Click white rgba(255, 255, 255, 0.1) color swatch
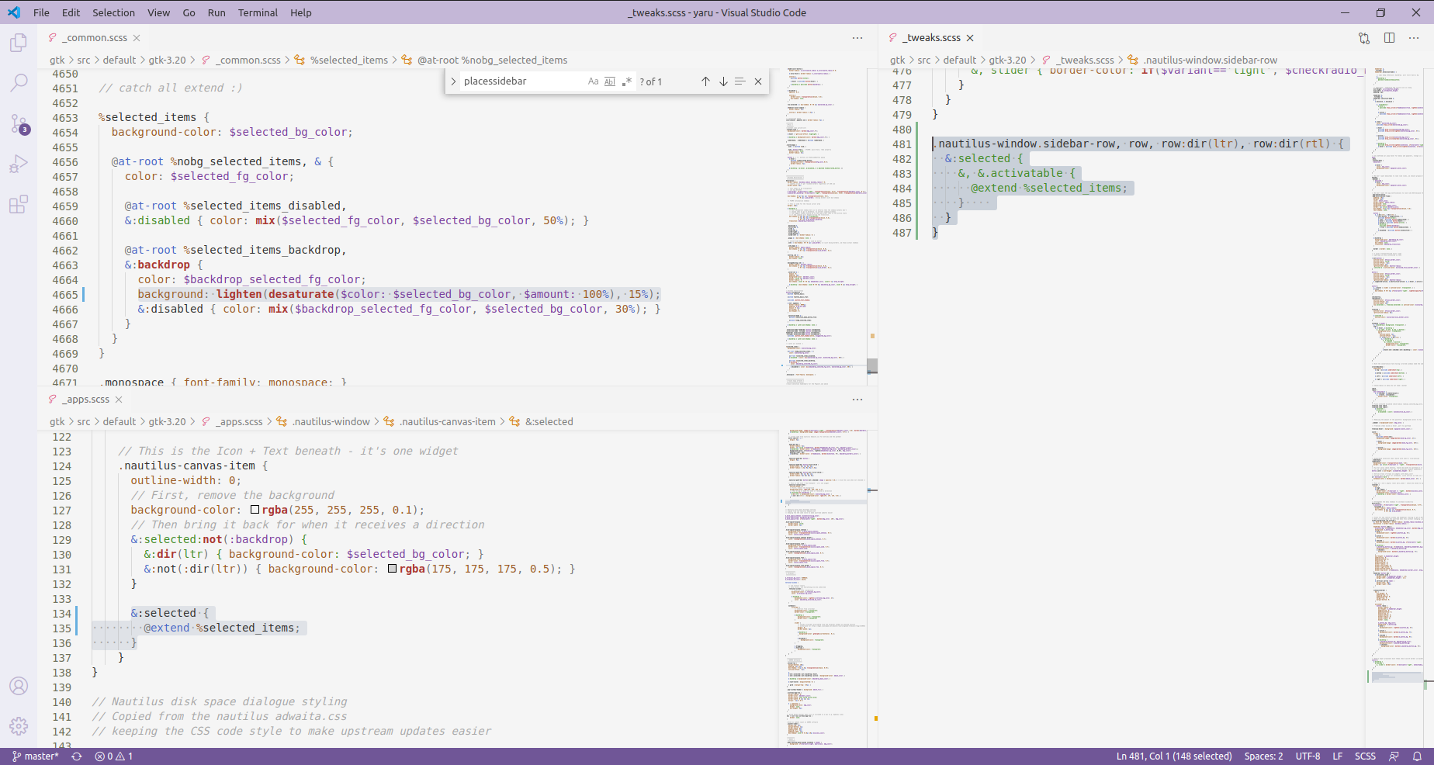This screenshot has height=765, width=1434. [255, 511]
